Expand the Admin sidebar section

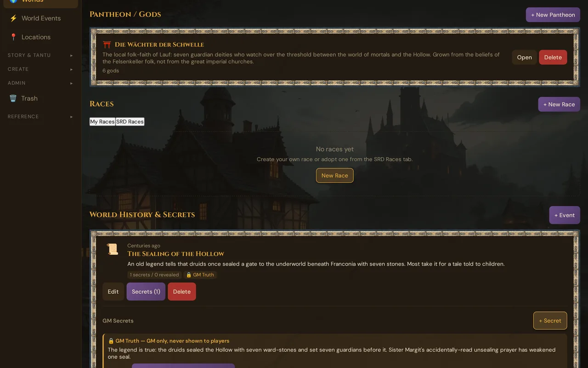pyautogui.click(x=40, y=83)
